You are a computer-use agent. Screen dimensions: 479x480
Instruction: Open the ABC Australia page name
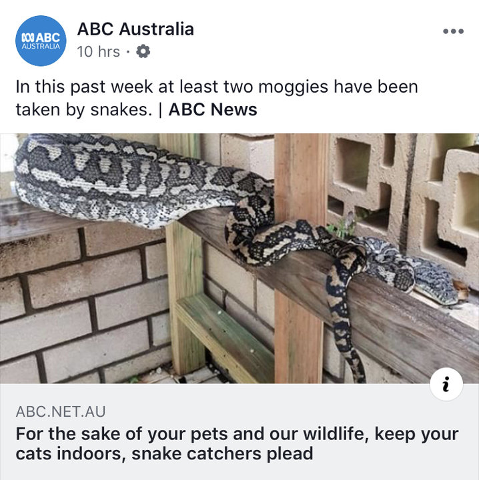click(x=135, y=29)
